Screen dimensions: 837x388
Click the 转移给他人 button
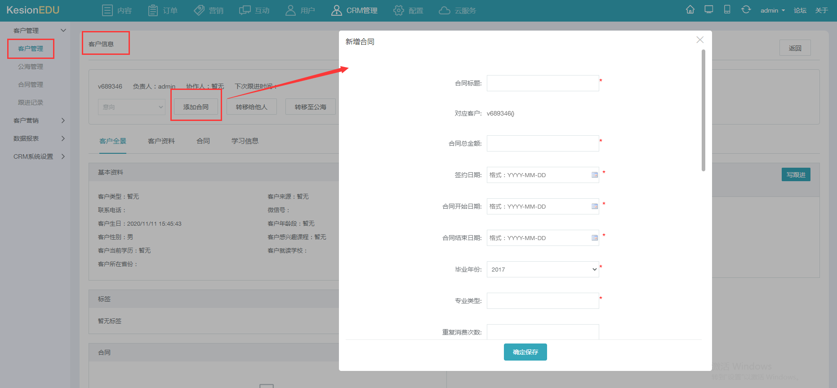[252, 107]
